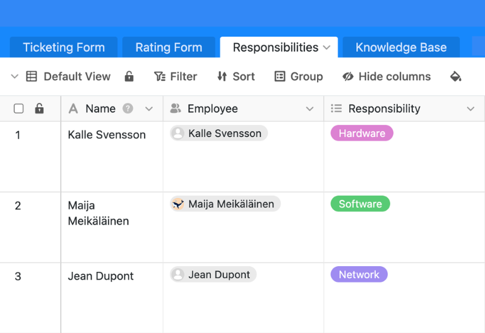Open the Responsibility column dropdown menu
Screen dimensions: 485x333
[x=470, y=108]
